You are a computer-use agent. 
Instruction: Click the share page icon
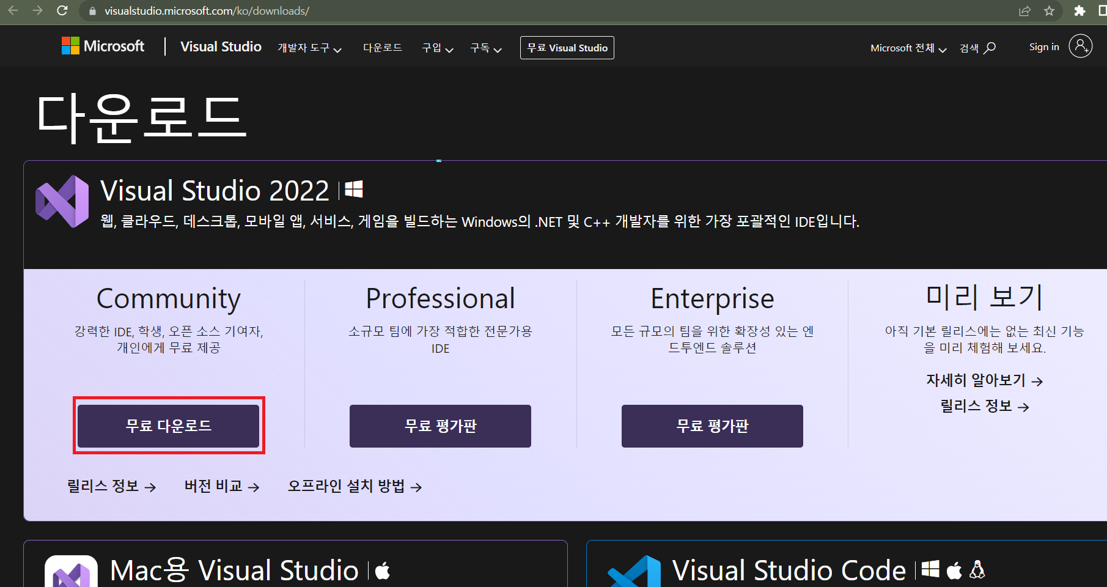pos(1025,10)
